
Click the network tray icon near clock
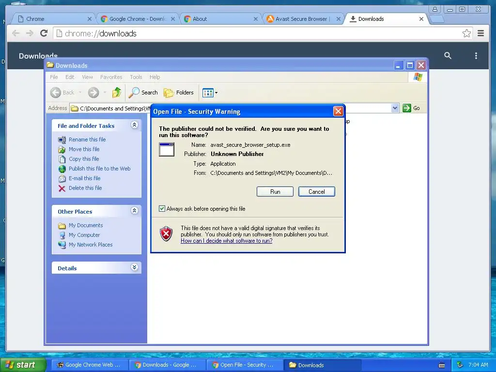460,365
